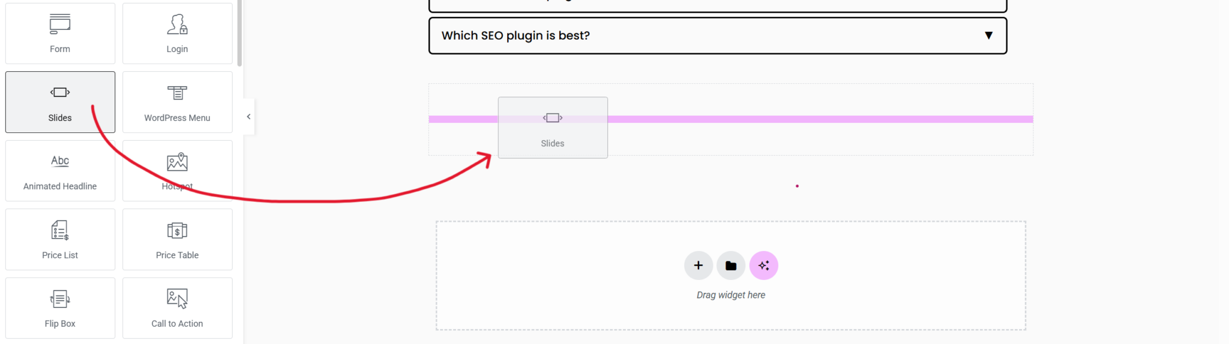1229x344 pixels.
Task: Click the pink AI sparkle button
Action: pyautogui.click(x=763, y=265)
